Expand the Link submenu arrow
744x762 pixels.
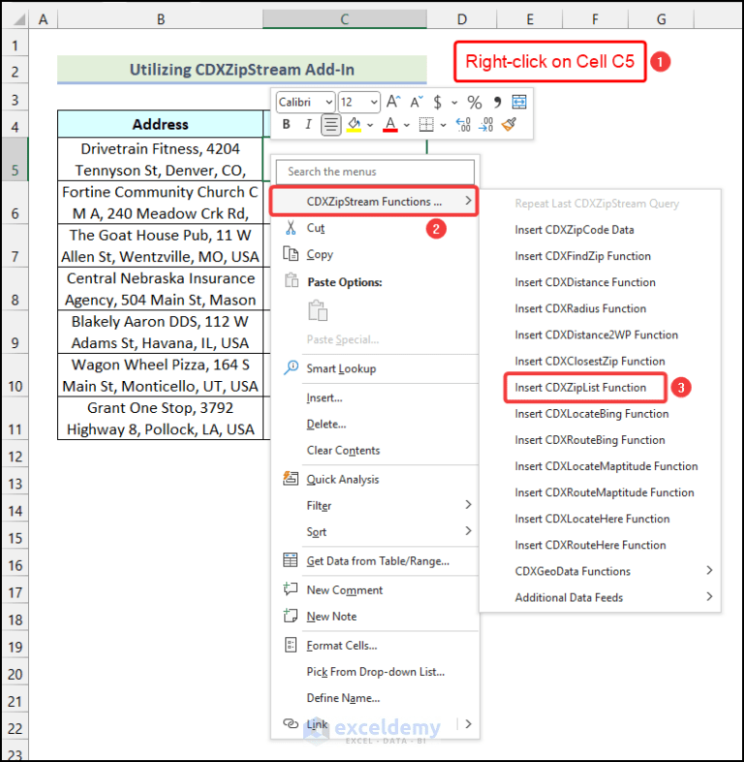click(x=468, y=723)
